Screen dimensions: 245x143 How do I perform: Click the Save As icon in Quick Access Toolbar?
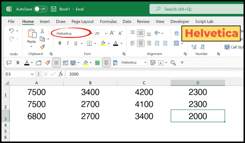pos(153,63)
